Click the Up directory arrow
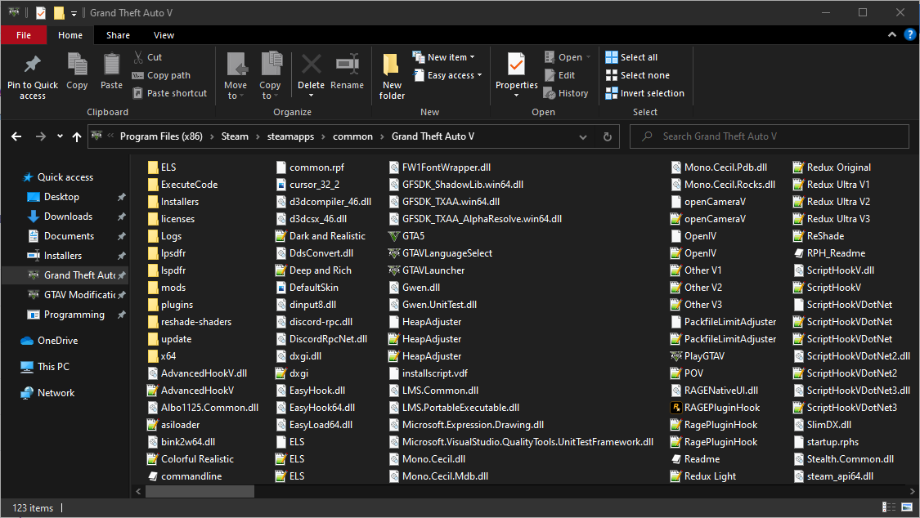 tap(77, 136)
